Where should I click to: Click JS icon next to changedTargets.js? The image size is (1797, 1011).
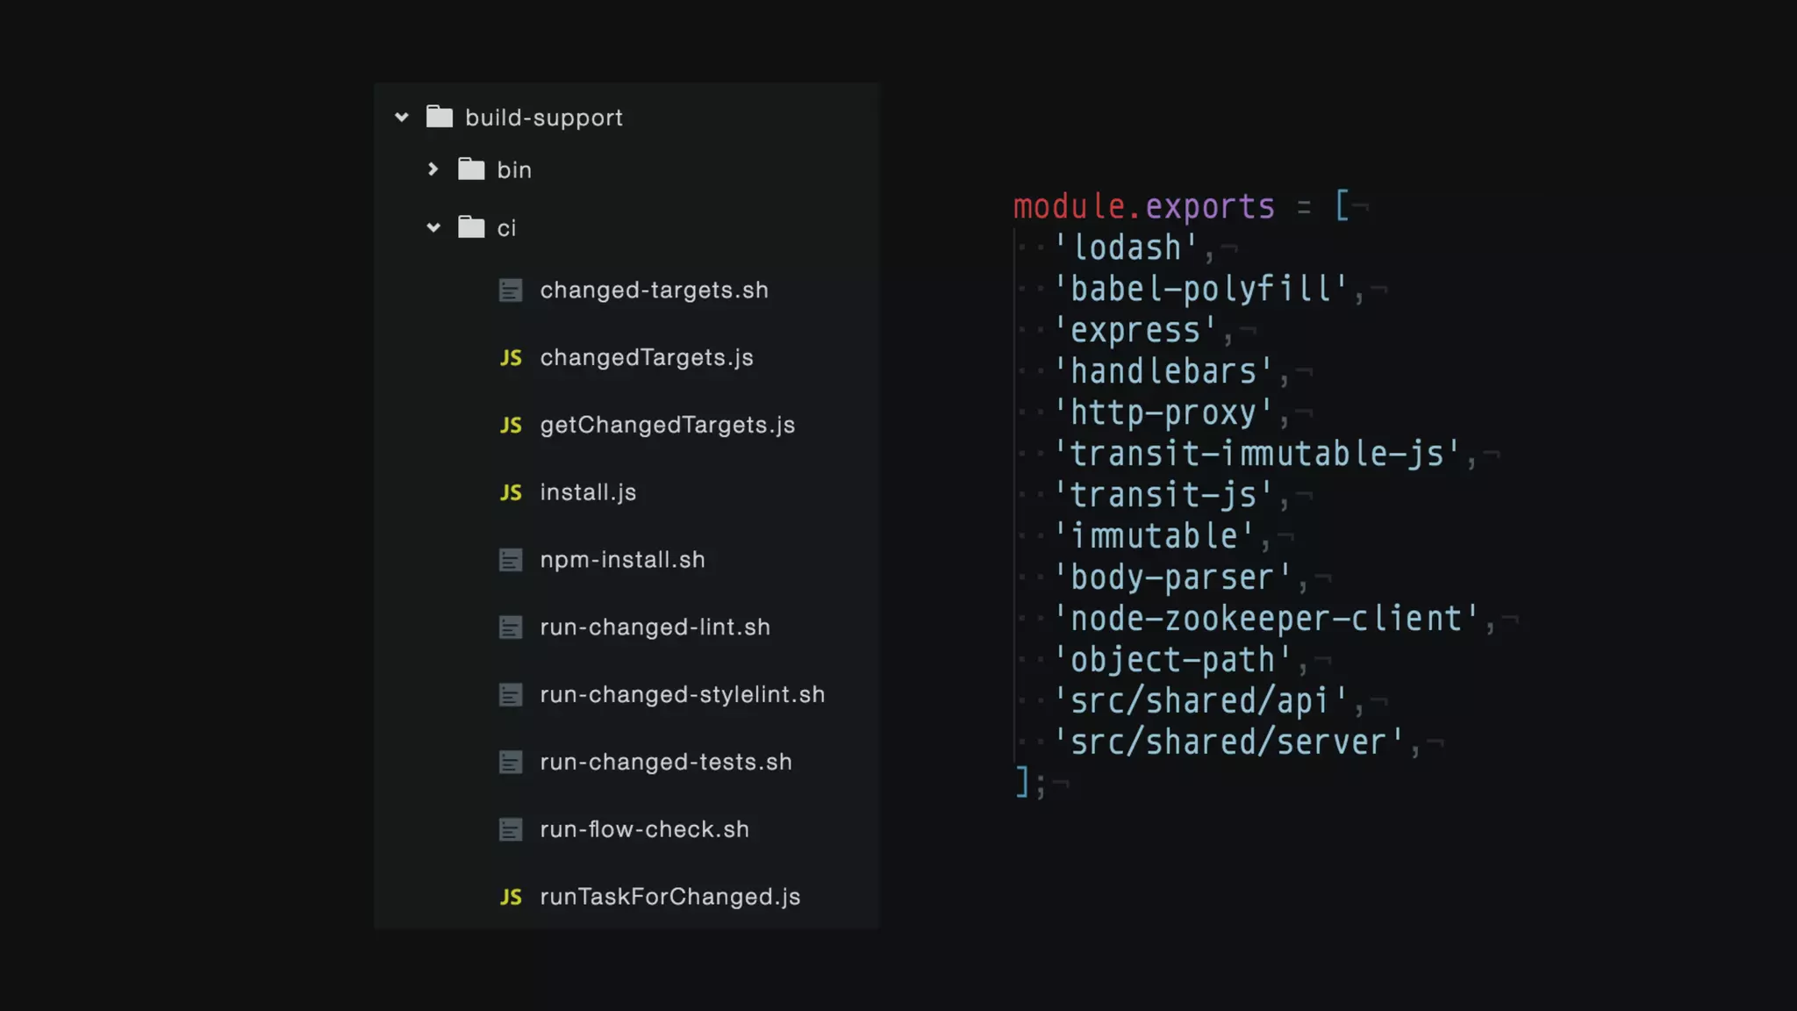[x=511, y=358]
